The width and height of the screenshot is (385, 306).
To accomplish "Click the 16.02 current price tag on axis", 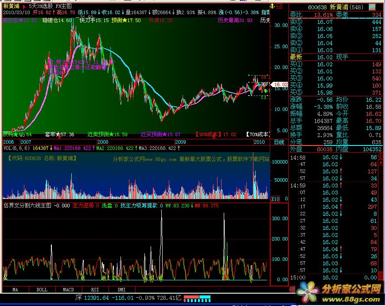I will [280, 84].
